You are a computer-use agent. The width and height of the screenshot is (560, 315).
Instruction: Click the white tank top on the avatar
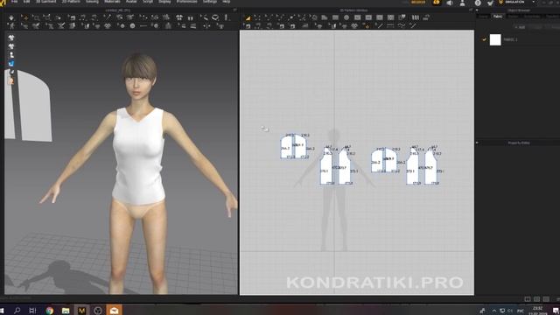[138, 157]
